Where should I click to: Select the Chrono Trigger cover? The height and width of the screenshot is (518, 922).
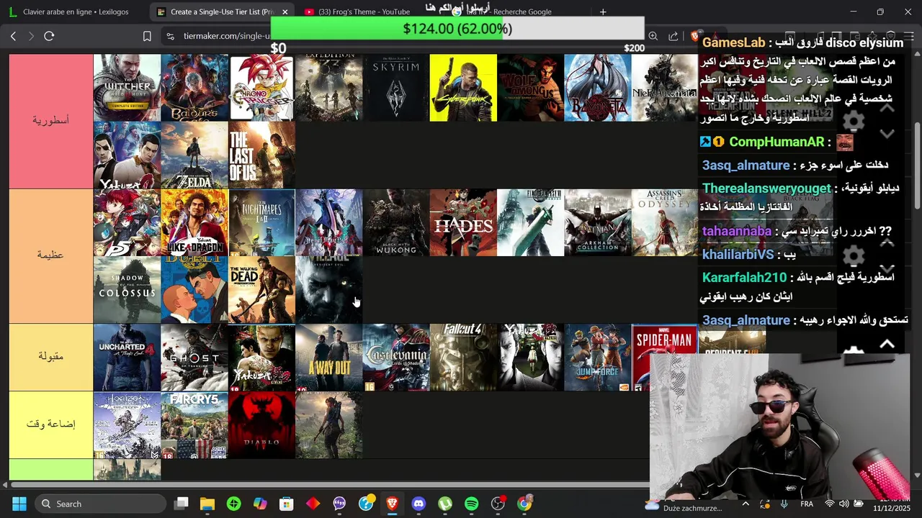261,87
